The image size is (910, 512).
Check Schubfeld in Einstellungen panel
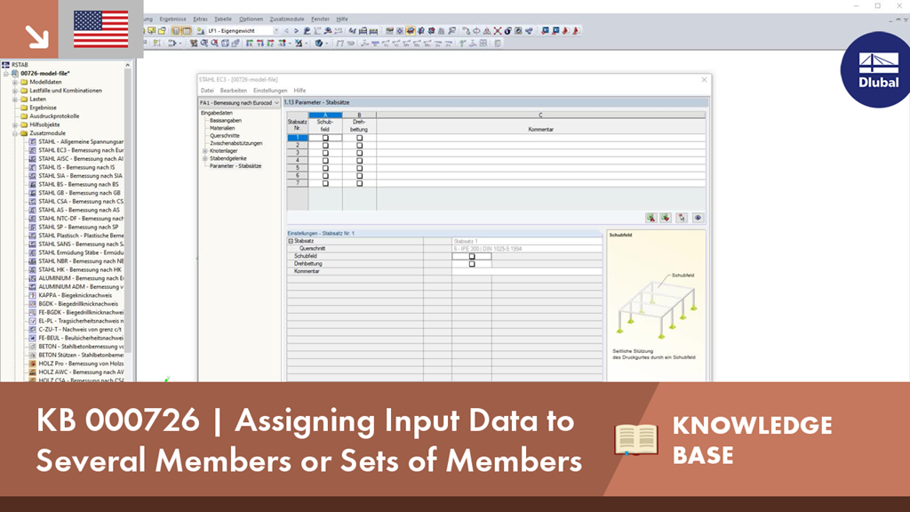point(472,256)
